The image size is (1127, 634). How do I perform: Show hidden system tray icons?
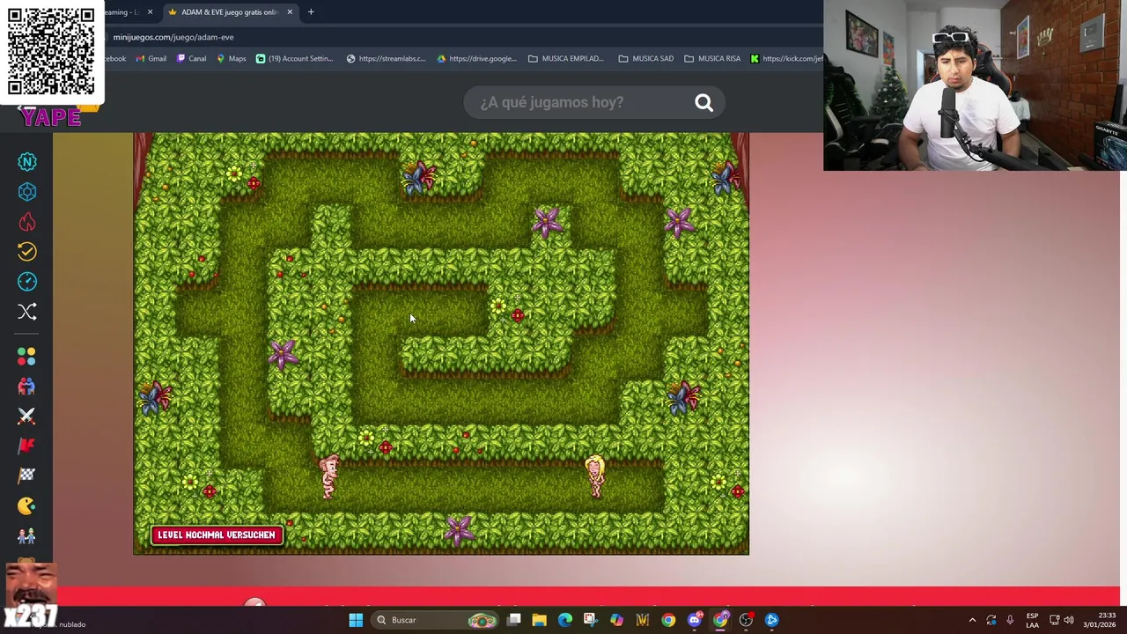pyautogui.click(x=972, y=620)
